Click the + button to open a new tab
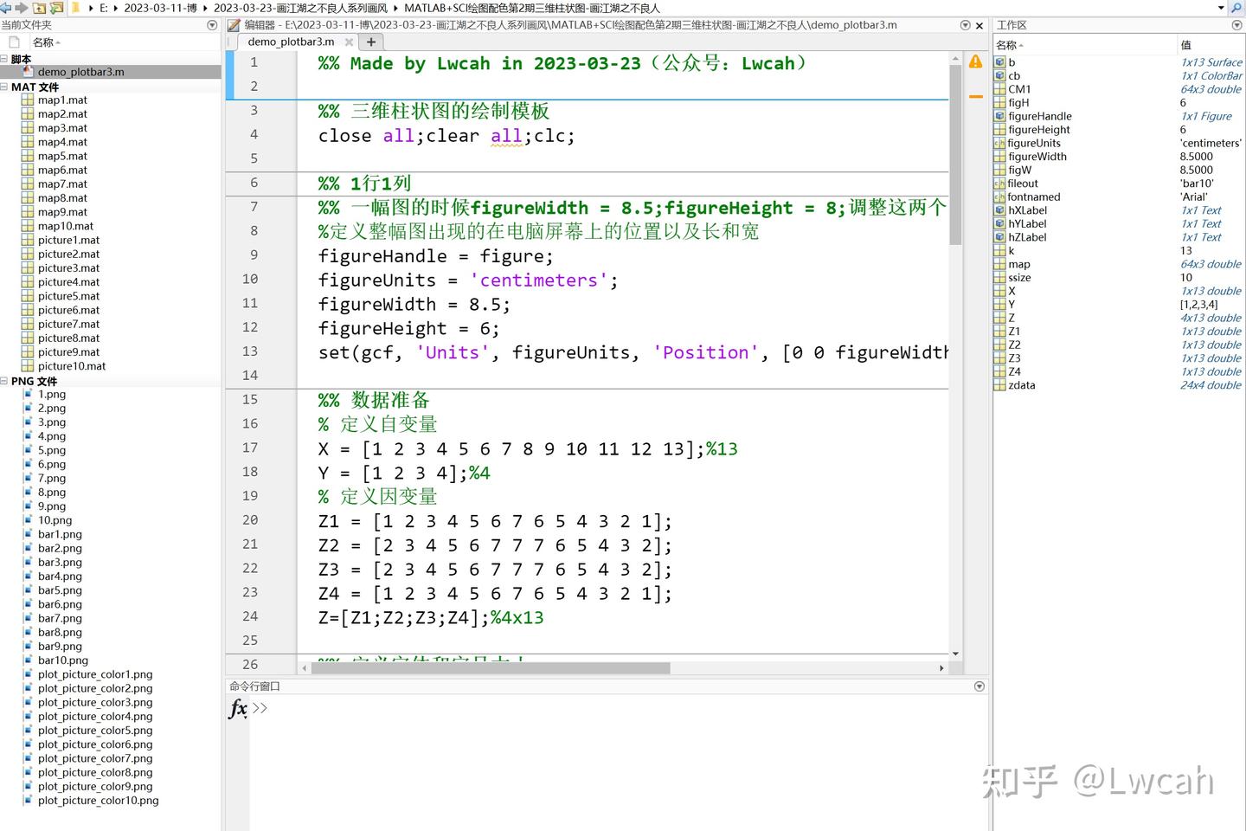Viewport: 1246px width, 831px height. (x=370, y=41)
